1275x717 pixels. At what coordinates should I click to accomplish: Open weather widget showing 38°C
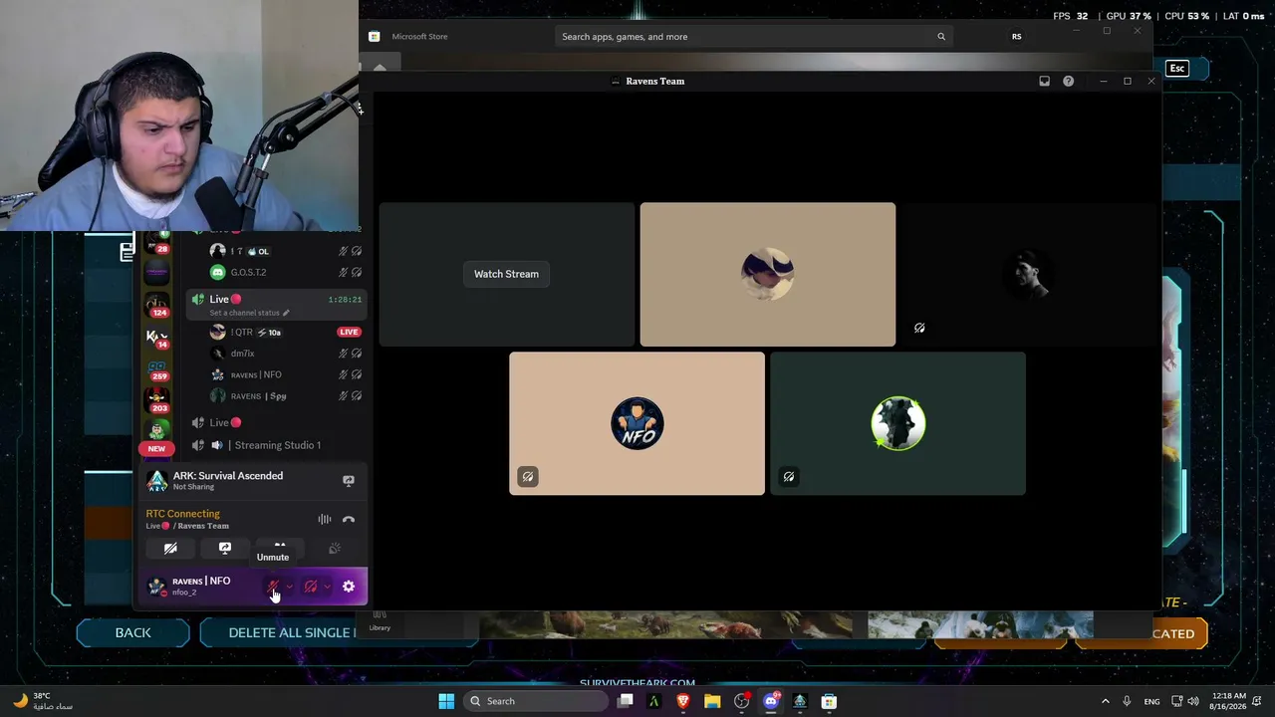pos(42,701)
